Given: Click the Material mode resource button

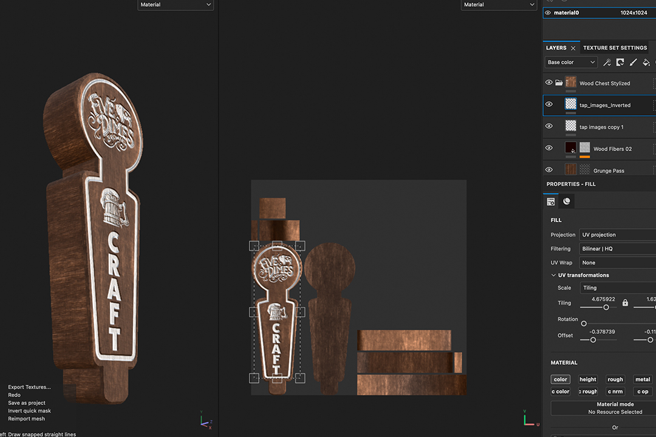Looking at the screenshot, I should pyautogui.click(x=615, y=408).
